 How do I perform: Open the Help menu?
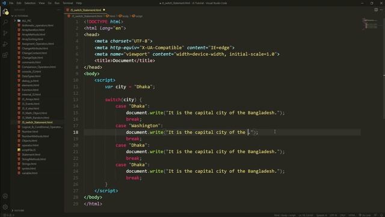79,3
